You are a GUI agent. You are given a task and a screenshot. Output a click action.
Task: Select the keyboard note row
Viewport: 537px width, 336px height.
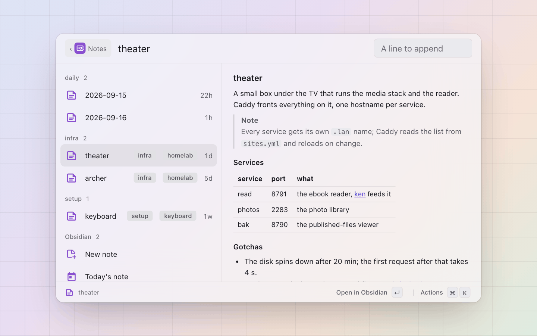coord(139,216)
